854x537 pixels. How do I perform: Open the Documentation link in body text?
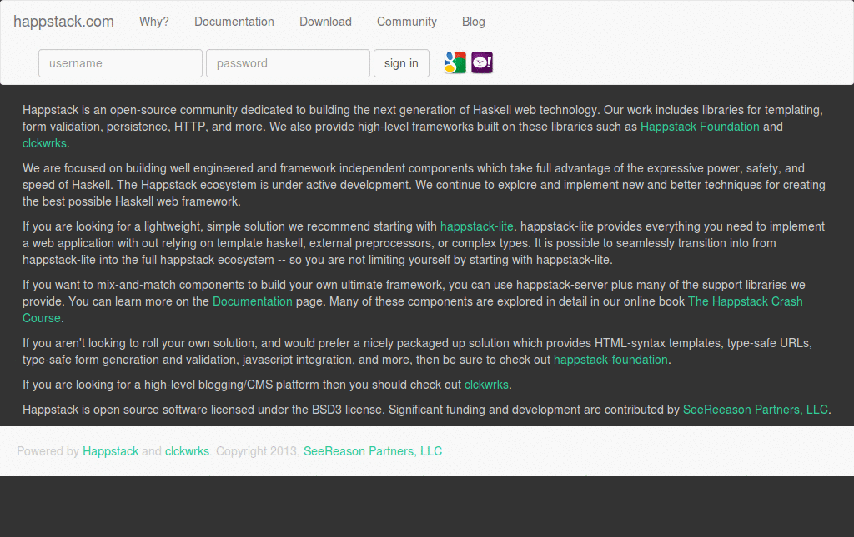tap(252, 301)
